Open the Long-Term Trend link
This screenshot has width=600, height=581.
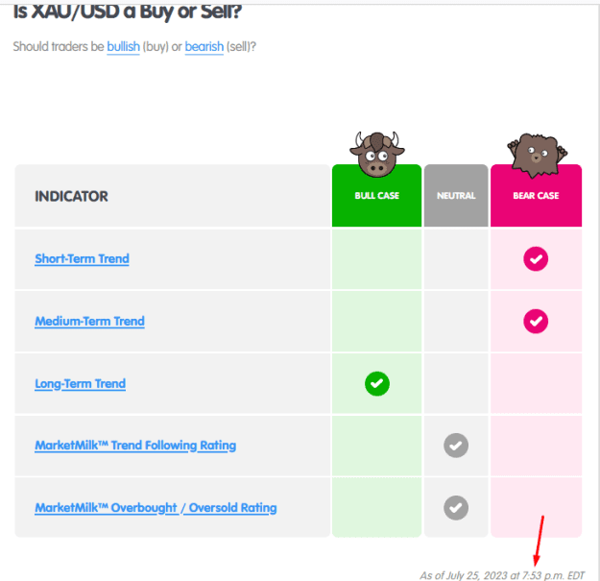click(80, 383)
